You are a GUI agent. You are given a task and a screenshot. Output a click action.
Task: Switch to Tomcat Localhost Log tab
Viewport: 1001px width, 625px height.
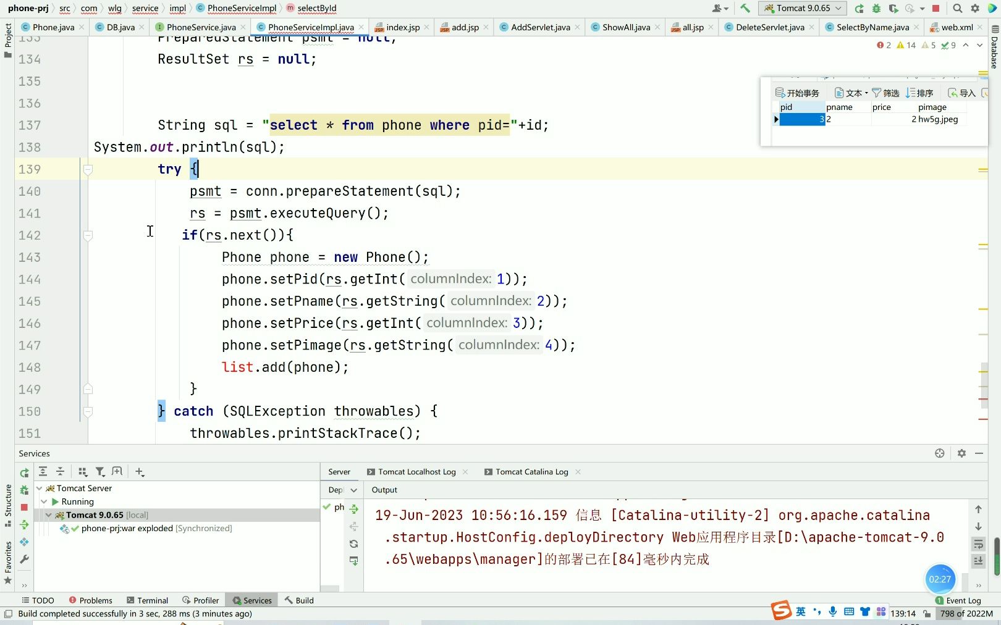coord(416,472)
